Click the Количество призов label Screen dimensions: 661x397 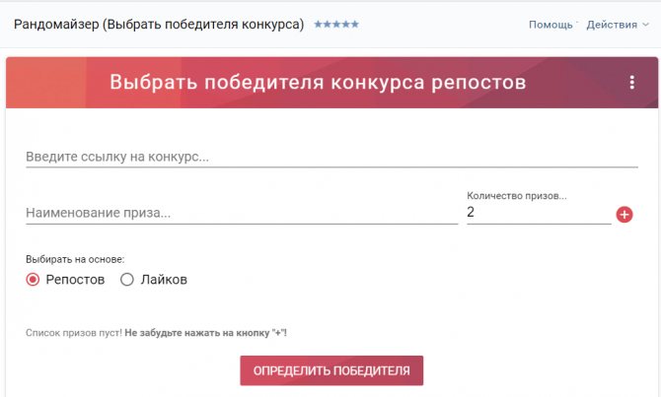tap(517, 196)
